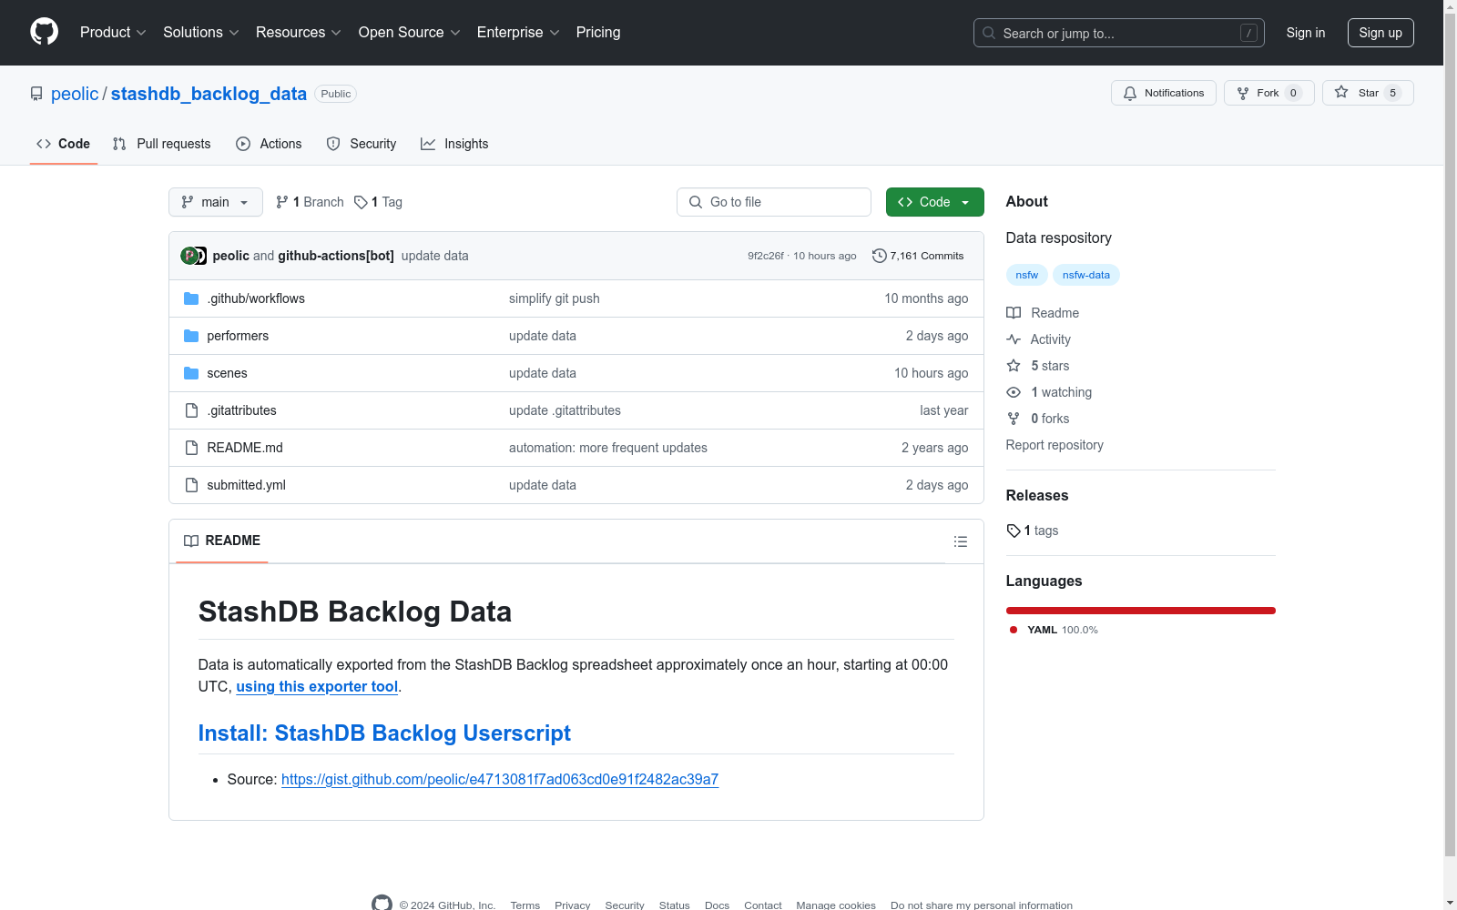The image size is (1457, 910).
Task: Open the main branch selector dropdown
Action: tap(216, 202)
